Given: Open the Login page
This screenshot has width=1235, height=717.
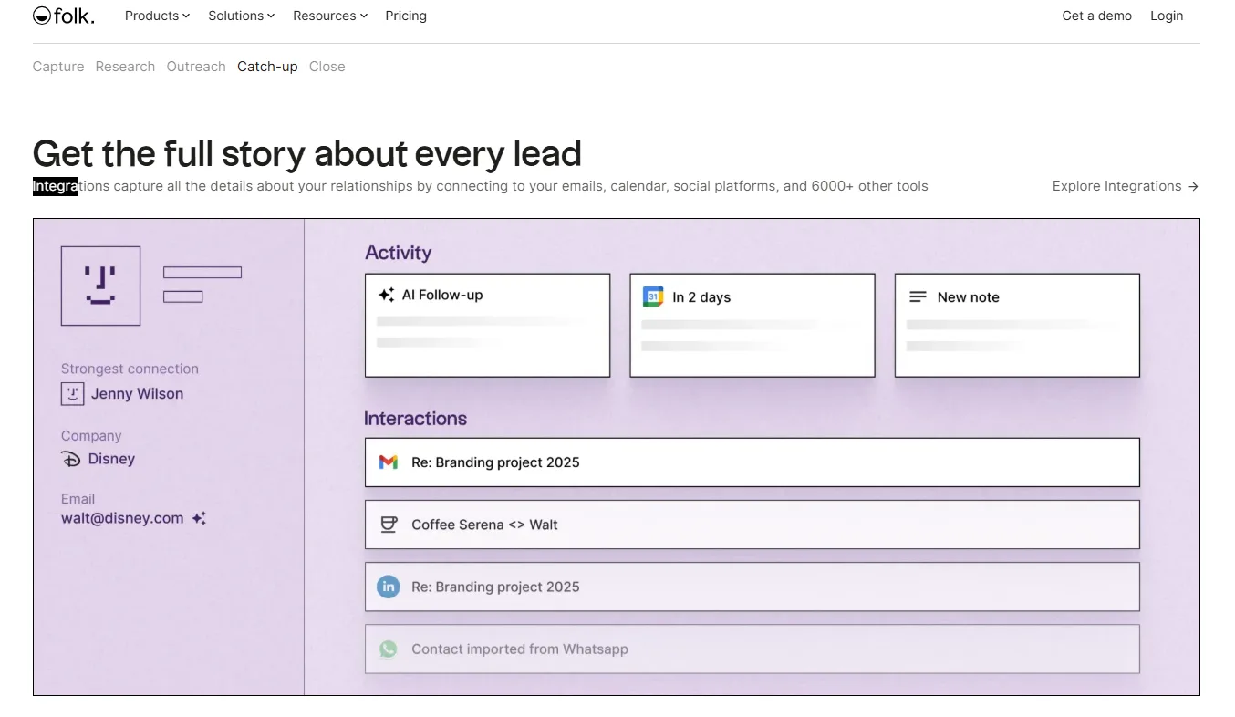Looking at the screenshot, I should pos(1167,16).
